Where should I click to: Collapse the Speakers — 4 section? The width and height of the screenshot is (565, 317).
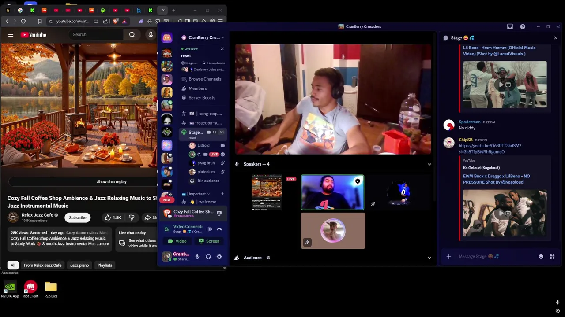pos(429,164)
